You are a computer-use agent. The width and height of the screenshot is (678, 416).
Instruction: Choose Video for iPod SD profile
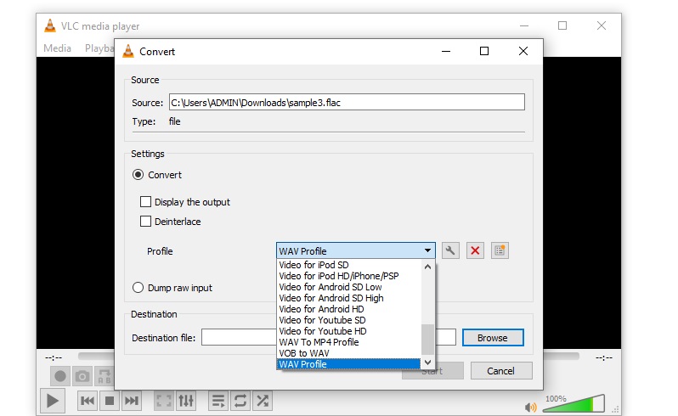click(348, 265)
